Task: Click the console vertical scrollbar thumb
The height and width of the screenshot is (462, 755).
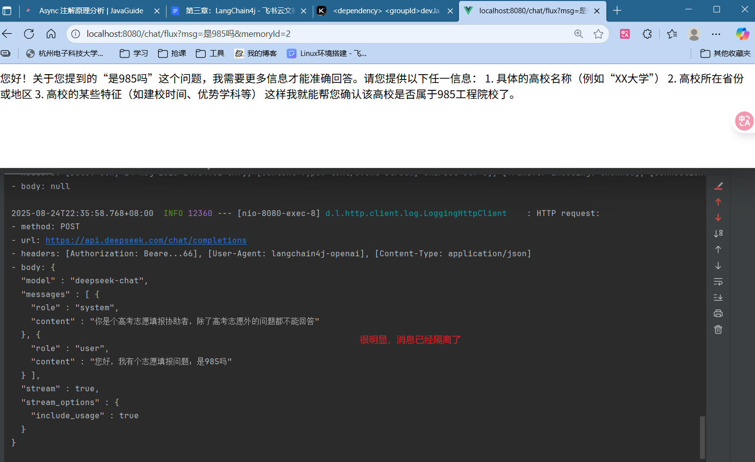Action: [702, 437]
